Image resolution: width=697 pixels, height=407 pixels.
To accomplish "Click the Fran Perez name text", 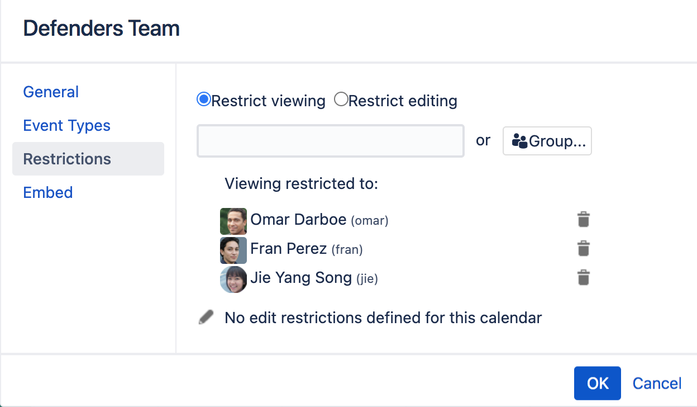I will click(x=288, y=248).
